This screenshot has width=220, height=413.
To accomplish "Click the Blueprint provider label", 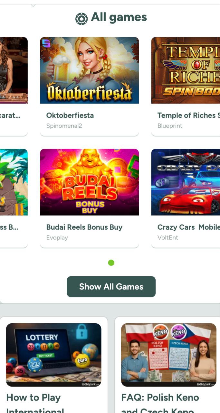I will click(170, 126).
